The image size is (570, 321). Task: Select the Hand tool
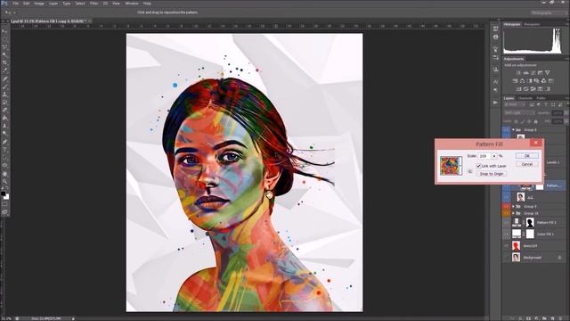pyautogui.click(x=4, y=174)
